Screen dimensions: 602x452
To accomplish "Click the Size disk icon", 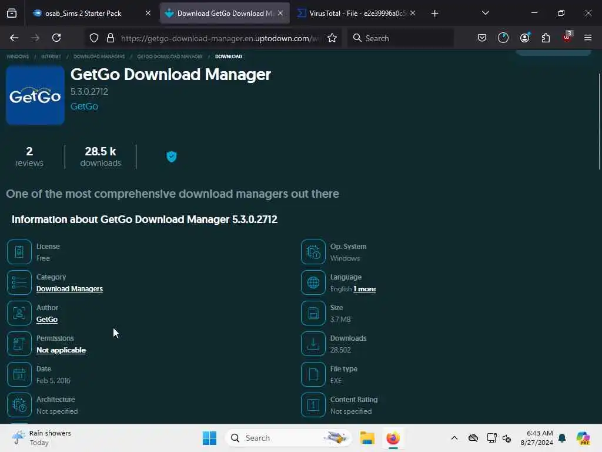I will pos(313,313).
